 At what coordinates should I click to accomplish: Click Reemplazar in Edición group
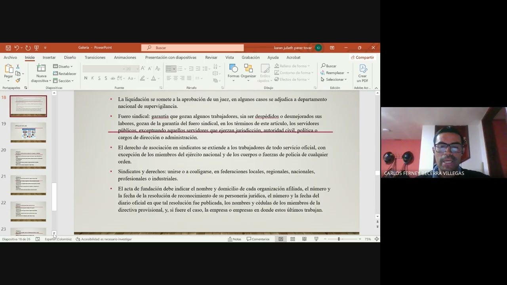point(332,73)
